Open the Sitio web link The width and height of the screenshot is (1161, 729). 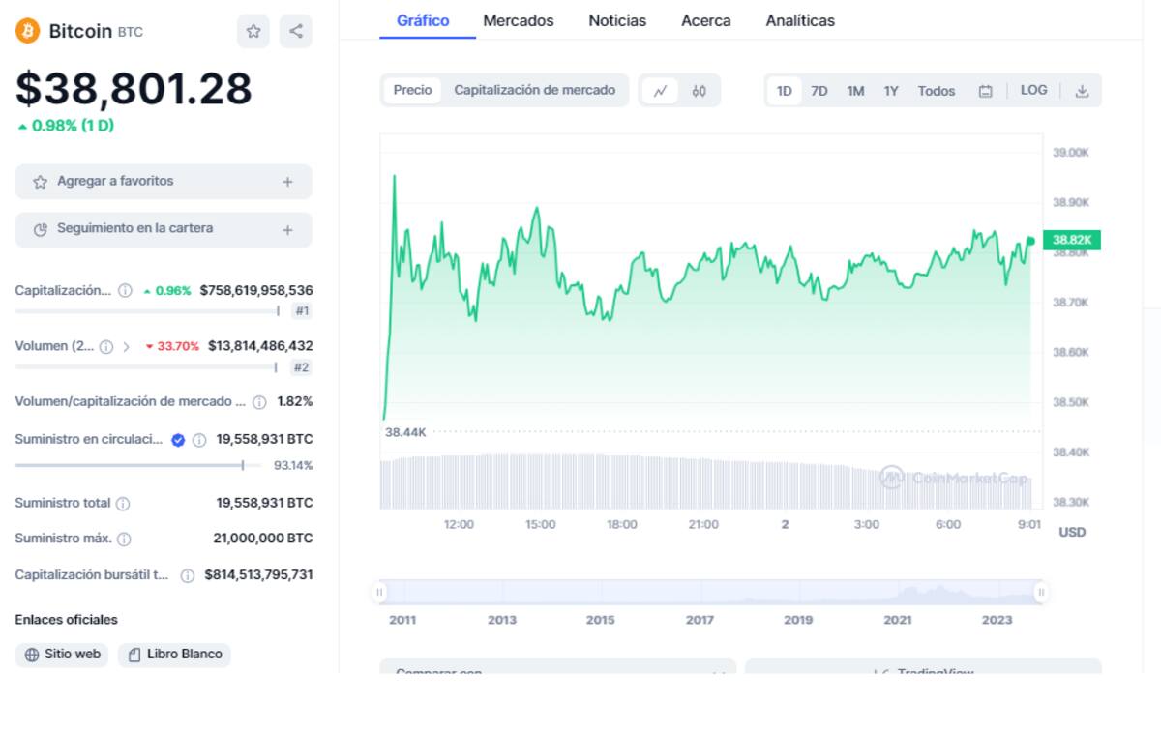[63, 655]
